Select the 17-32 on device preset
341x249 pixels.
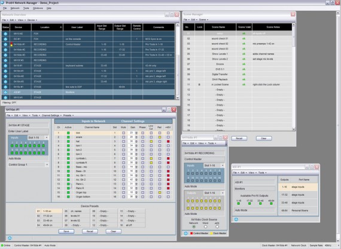tap(49, 216)
